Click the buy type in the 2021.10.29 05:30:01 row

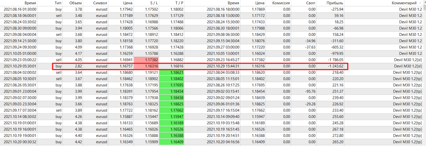point(59,66)
